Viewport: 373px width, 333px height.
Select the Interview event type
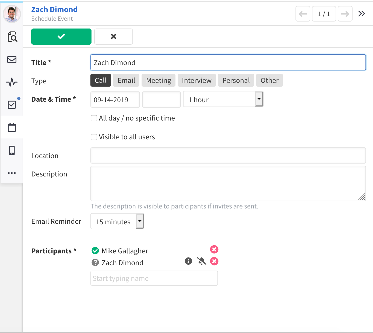197,80
